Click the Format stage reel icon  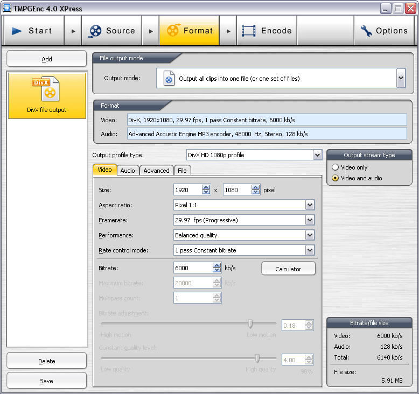(x=173, y=31)
